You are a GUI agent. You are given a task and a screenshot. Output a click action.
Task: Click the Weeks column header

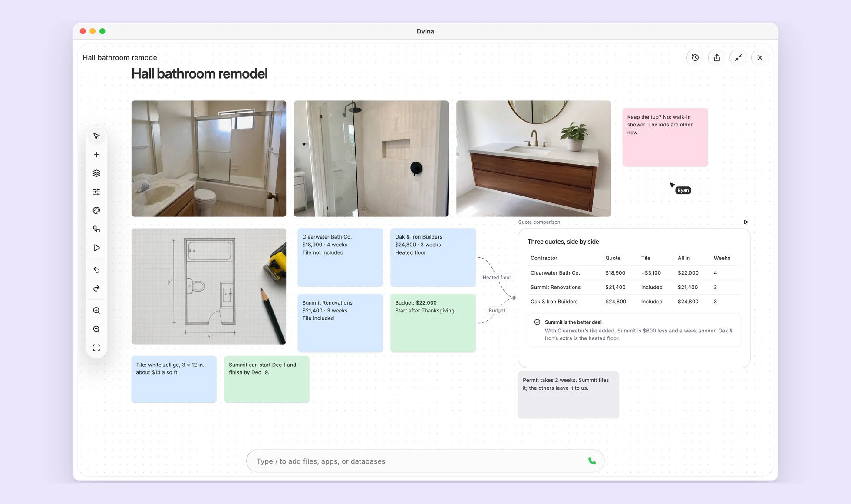point(722,258)
